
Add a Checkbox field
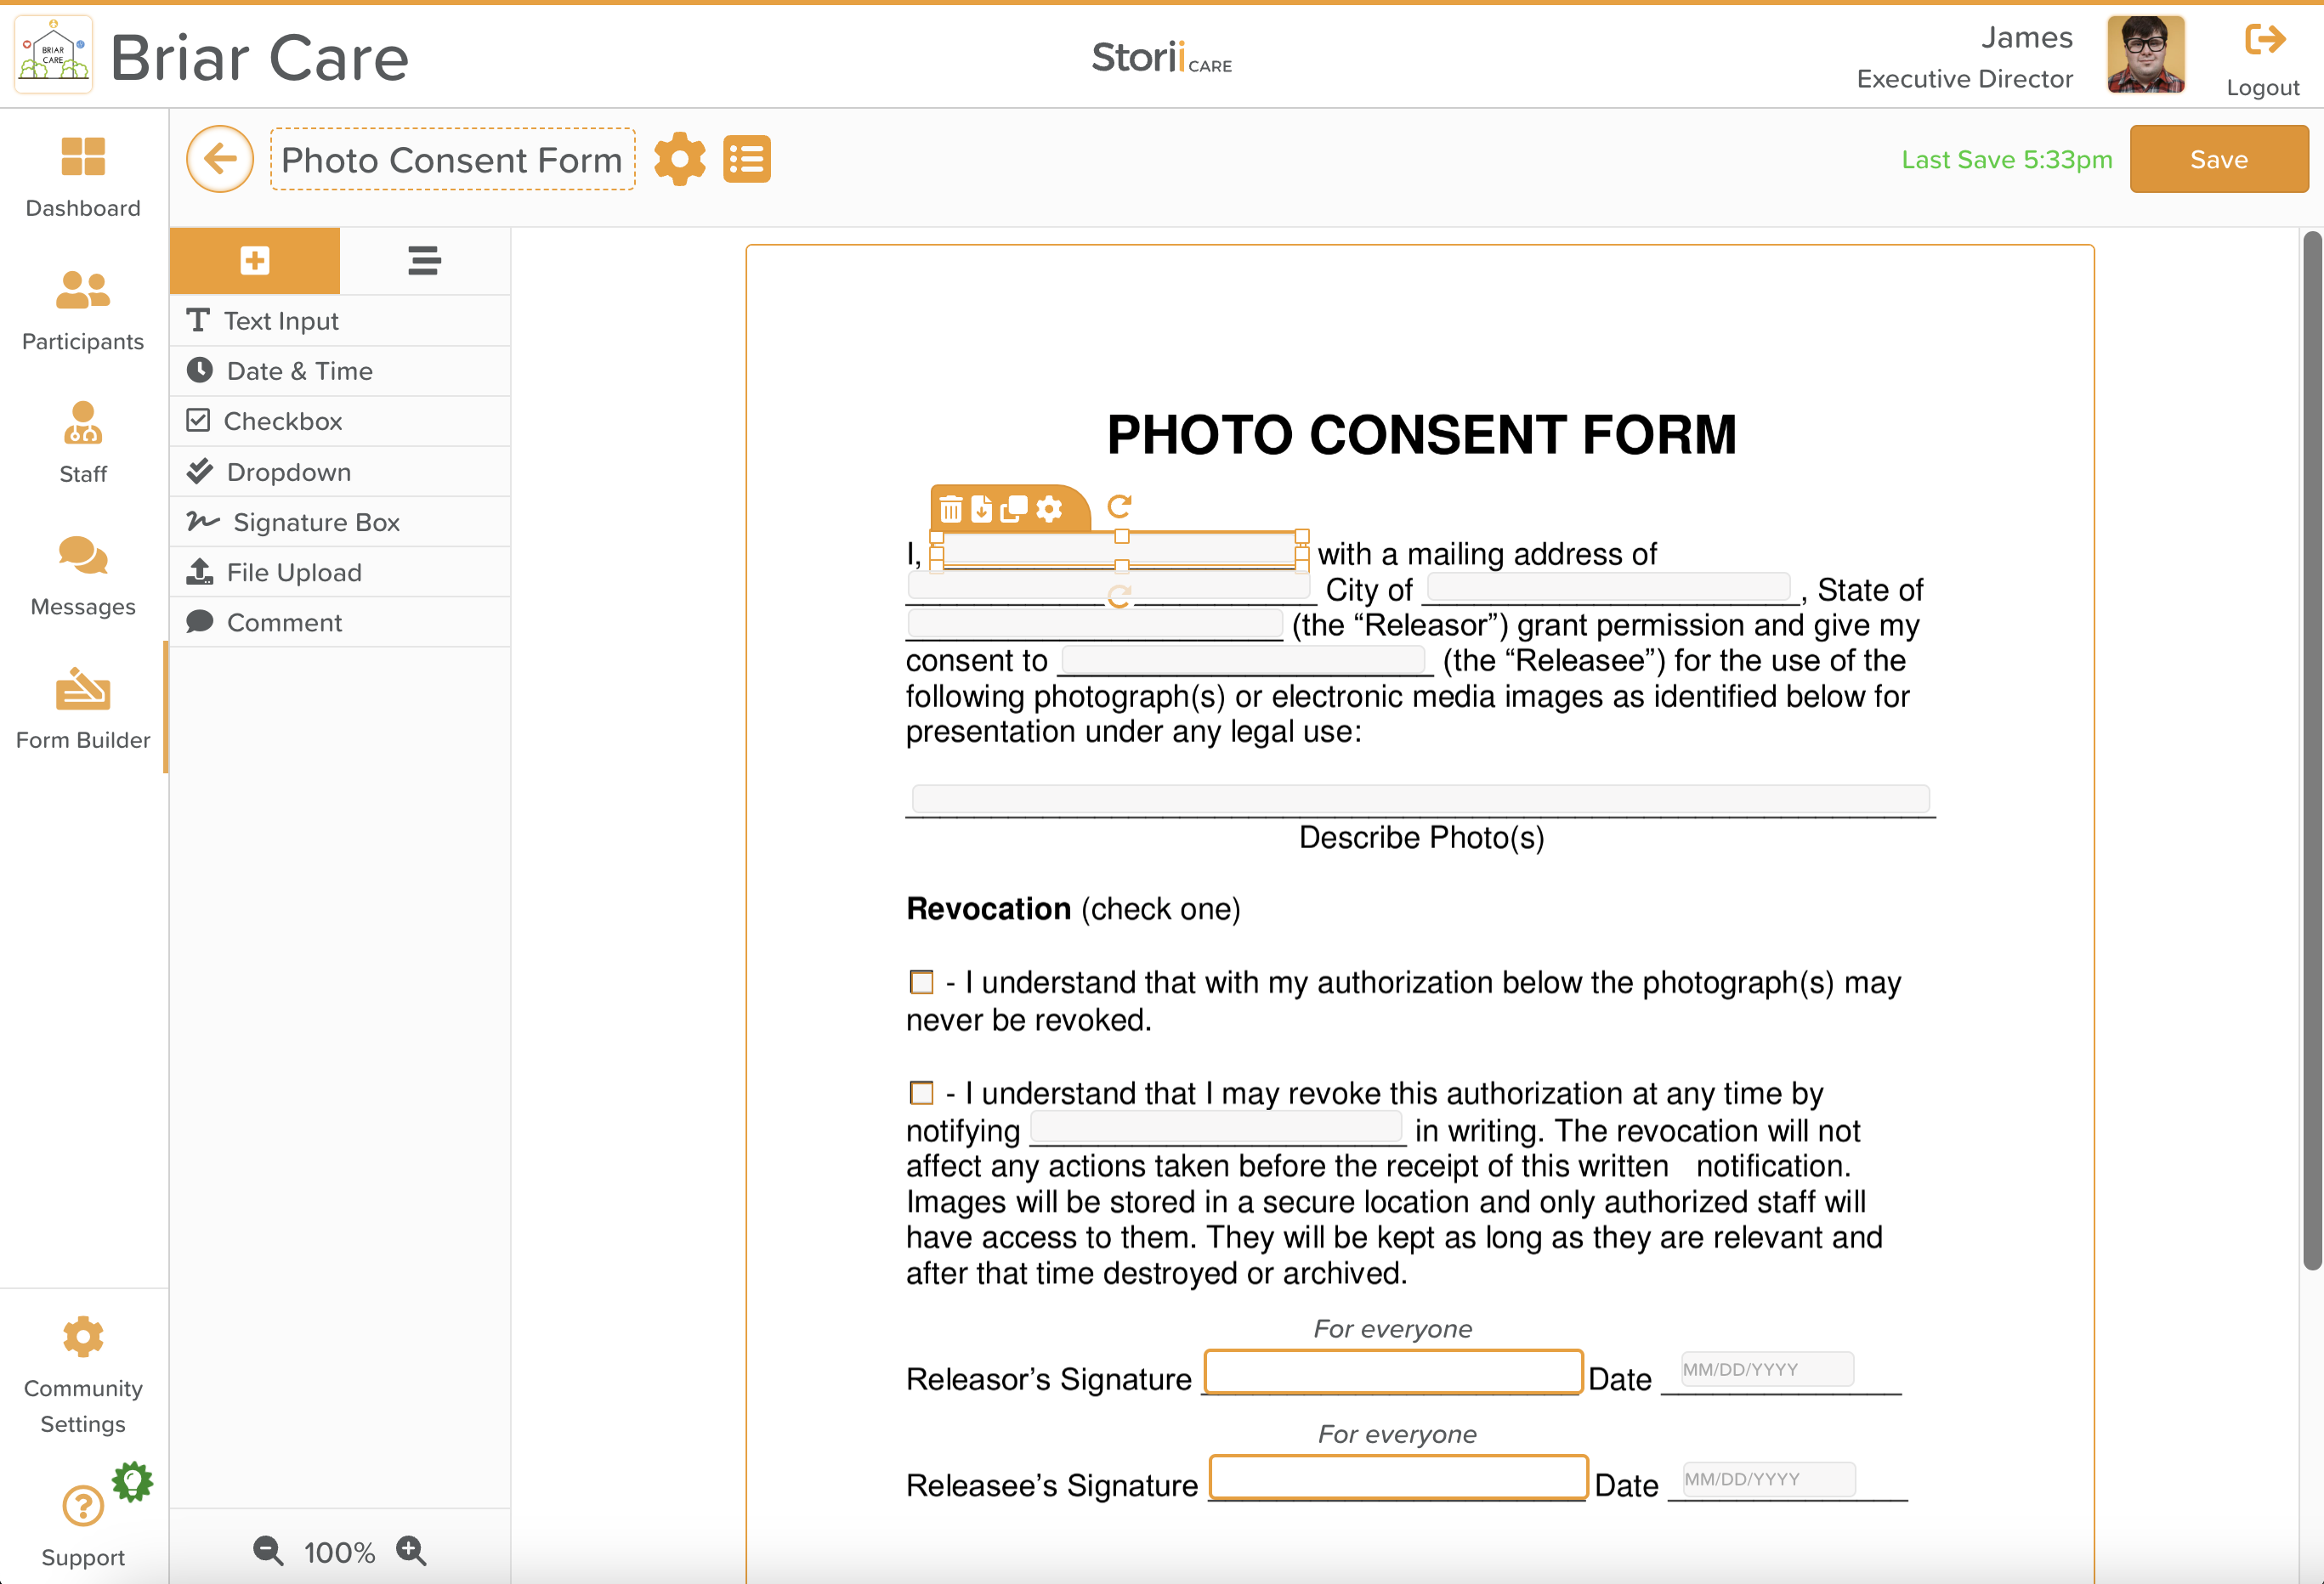point(340,421)
